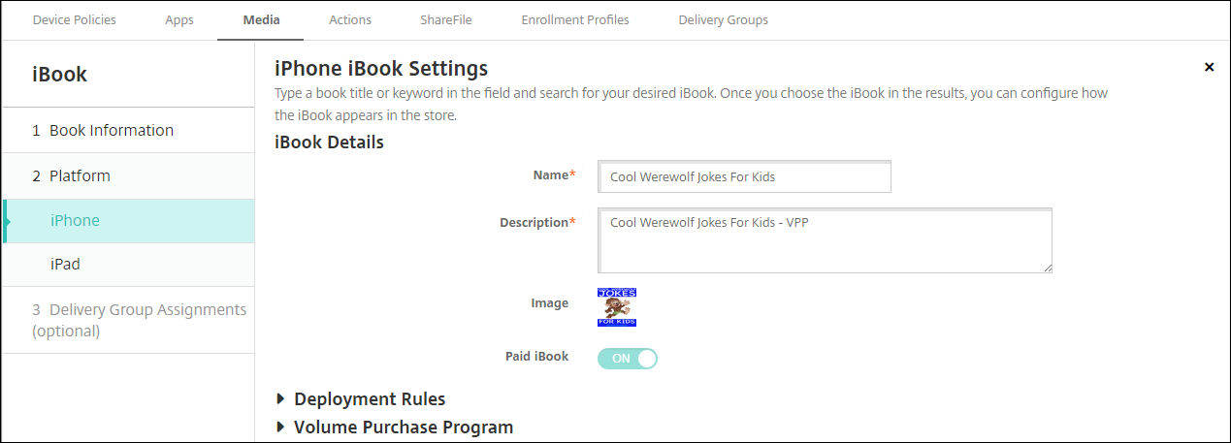Screen dimensions: 1231x443
Task: Open the Delivery Groups tab
Action: [723, 19]
